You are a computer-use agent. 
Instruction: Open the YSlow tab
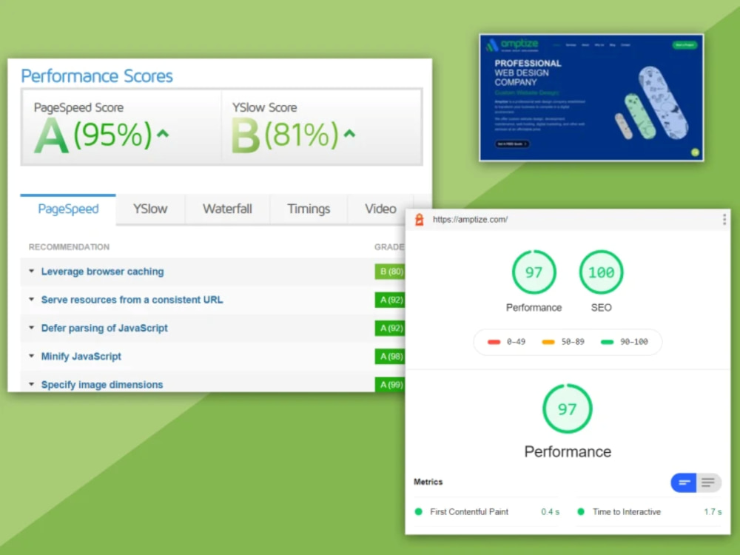[150, 209]
